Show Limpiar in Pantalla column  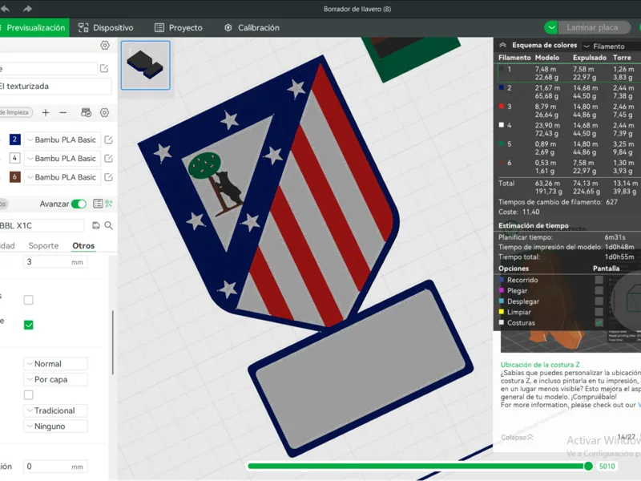tap(599, 312)
